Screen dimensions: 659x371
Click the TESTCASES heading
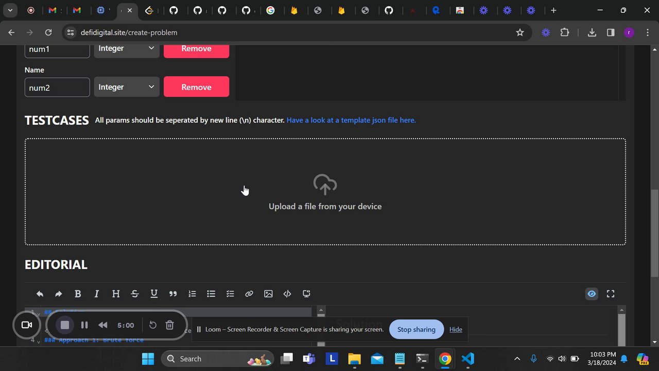coord(57,120)
